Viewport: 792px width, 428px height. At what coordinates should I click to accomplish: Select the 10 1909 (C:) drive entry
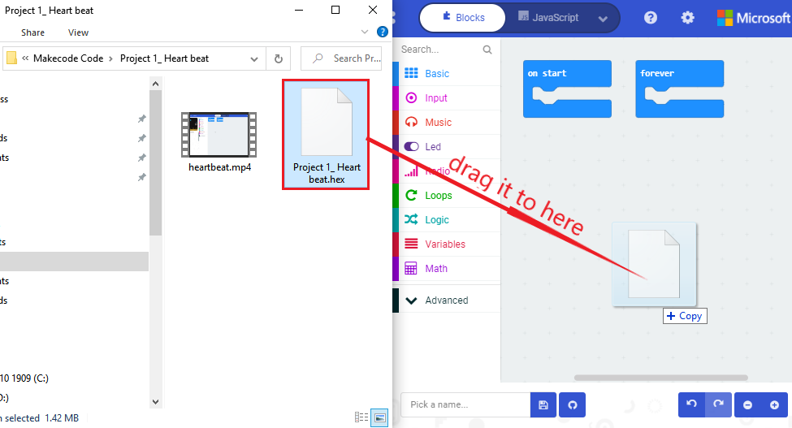click(24, 378)
